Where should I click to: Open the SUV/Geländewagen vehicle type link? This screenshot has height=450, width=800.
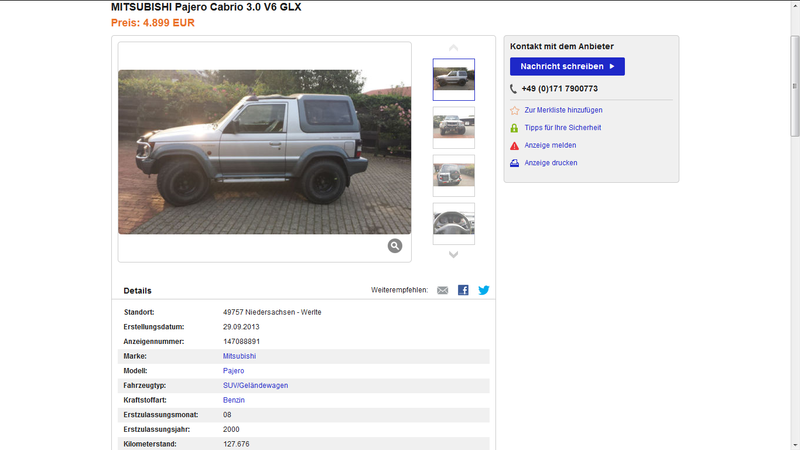pyautogui.click(x=255, y=386)
